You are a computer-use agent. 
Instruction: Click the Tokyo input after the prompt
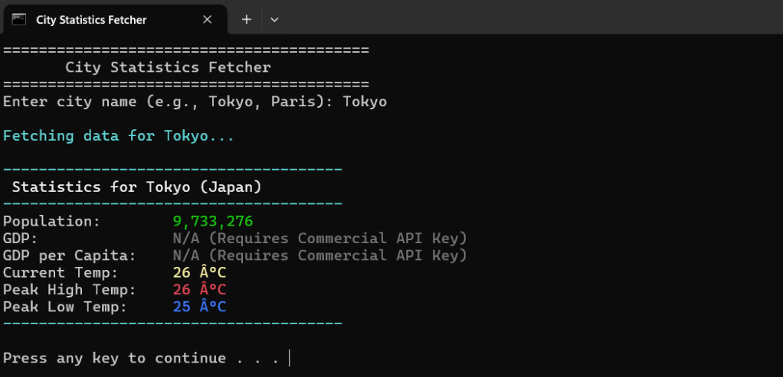(365, 102)
